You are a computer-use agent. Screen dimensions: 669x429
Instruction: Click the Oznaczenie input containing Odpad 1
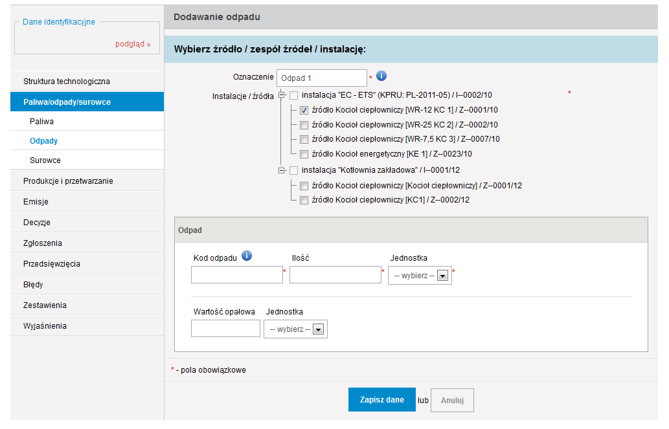coord(322,78)
